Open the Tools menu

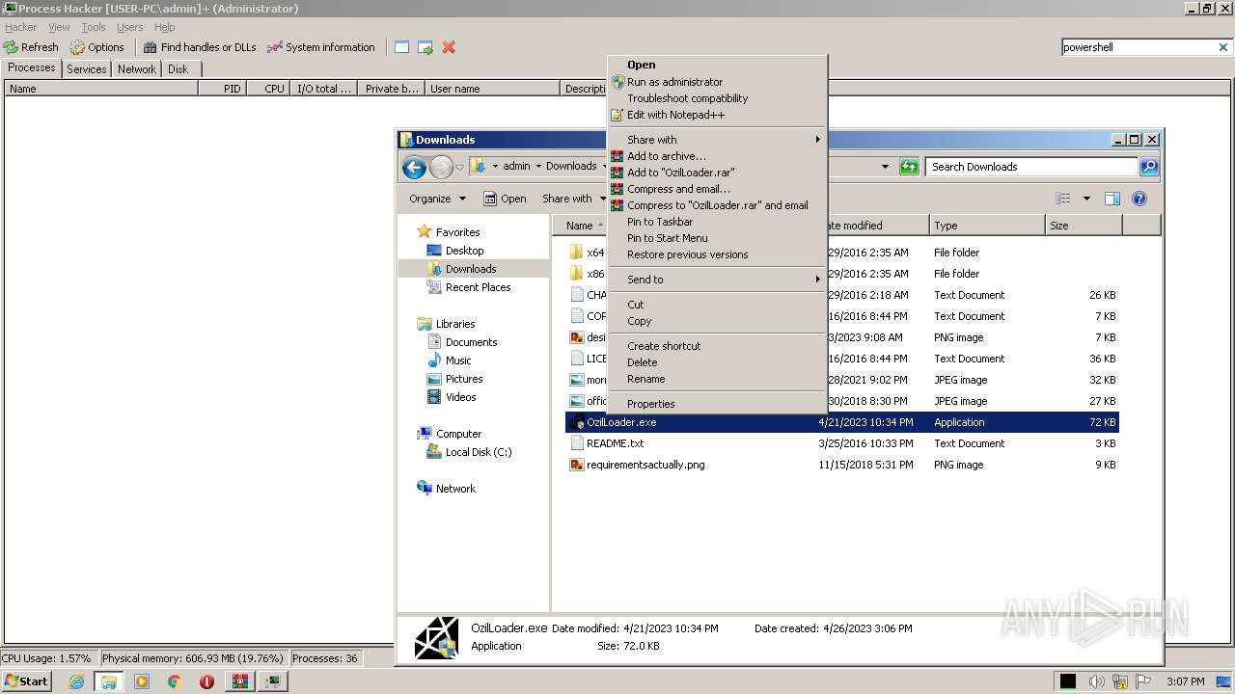pyautogui.click(x=94, y=27)
